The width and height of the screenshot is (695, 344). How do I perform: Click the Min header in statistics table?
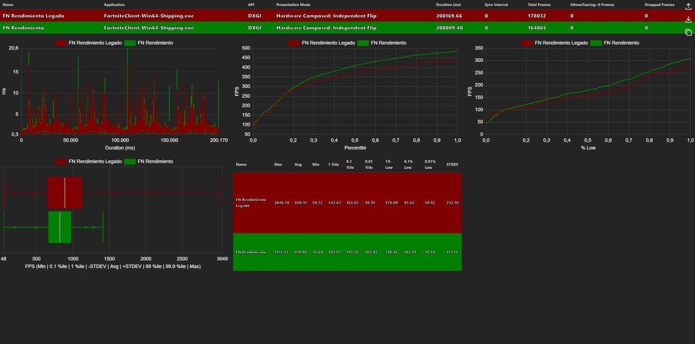pos(316,164)
